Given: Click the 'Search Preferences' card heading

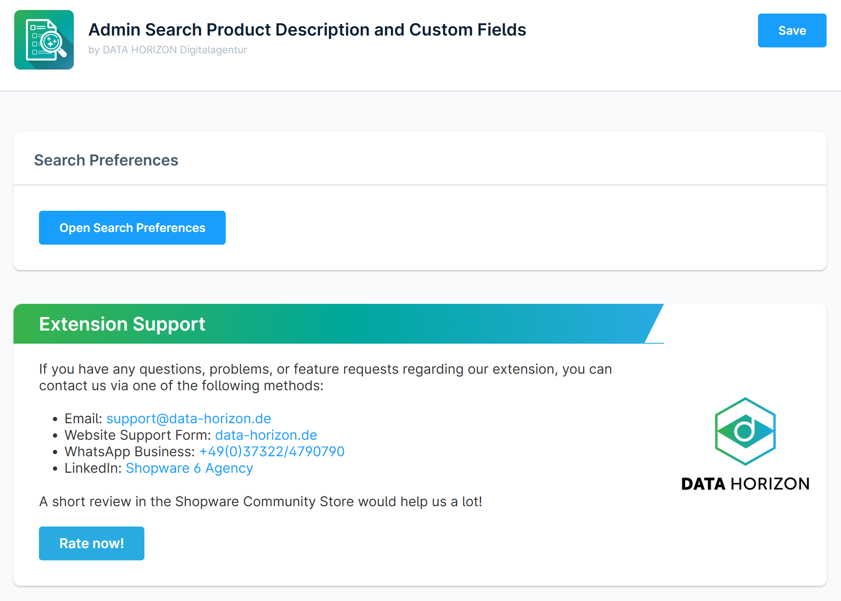Looking at the screenshot, I should pyautogui.click(x=106, y=160).
